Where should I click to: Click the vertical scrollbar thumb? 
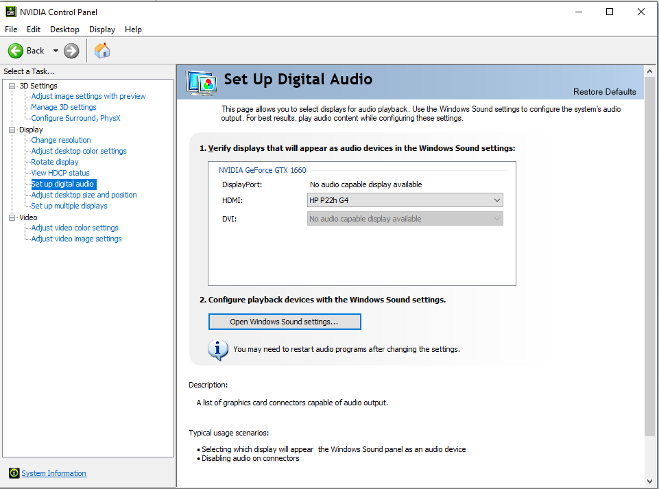tap(649, 257)
